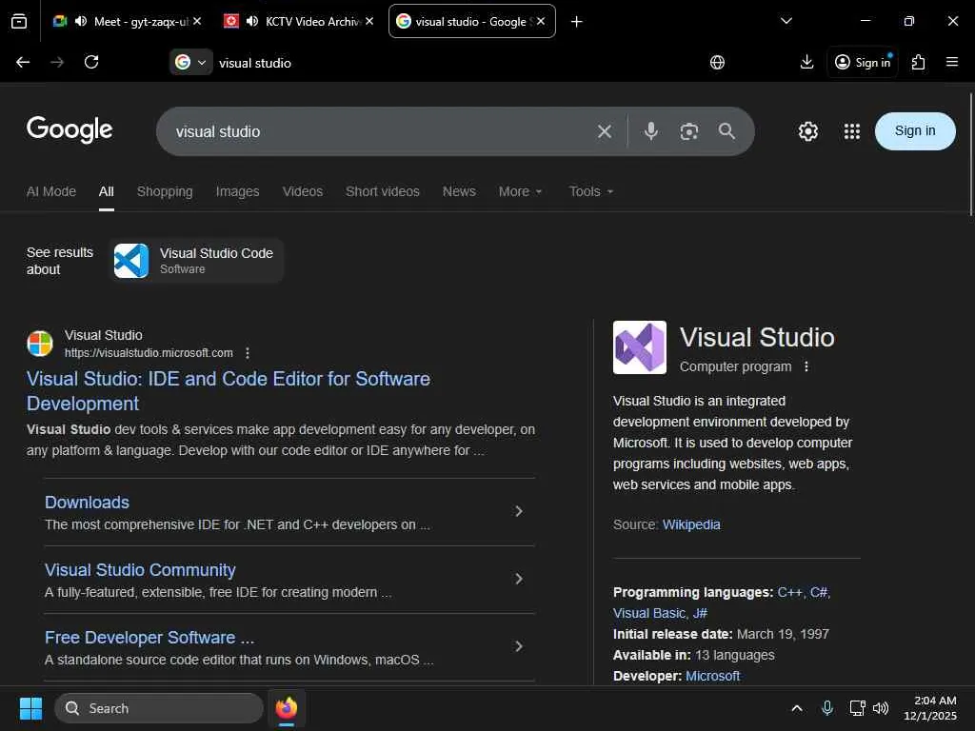Open the taskbar volume control

(881, 708)
